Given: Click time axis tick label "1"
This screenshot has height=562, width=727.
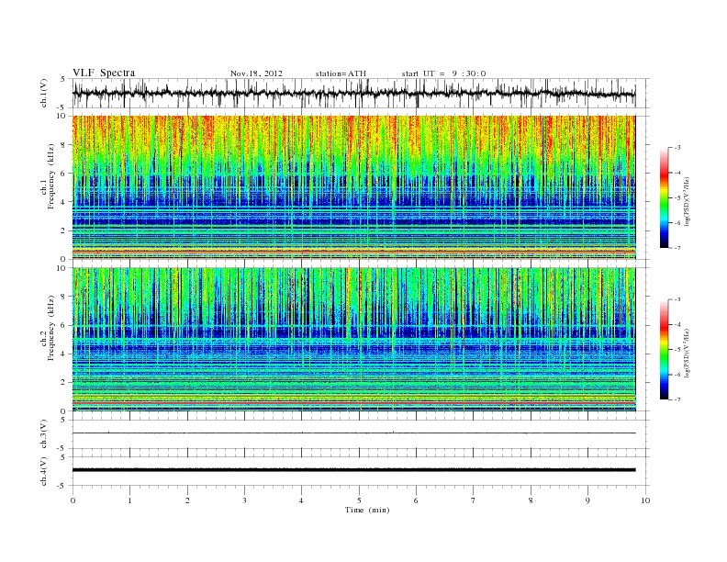Looking at the screenshot, I should pyautogui.click(x=129, y=500).
